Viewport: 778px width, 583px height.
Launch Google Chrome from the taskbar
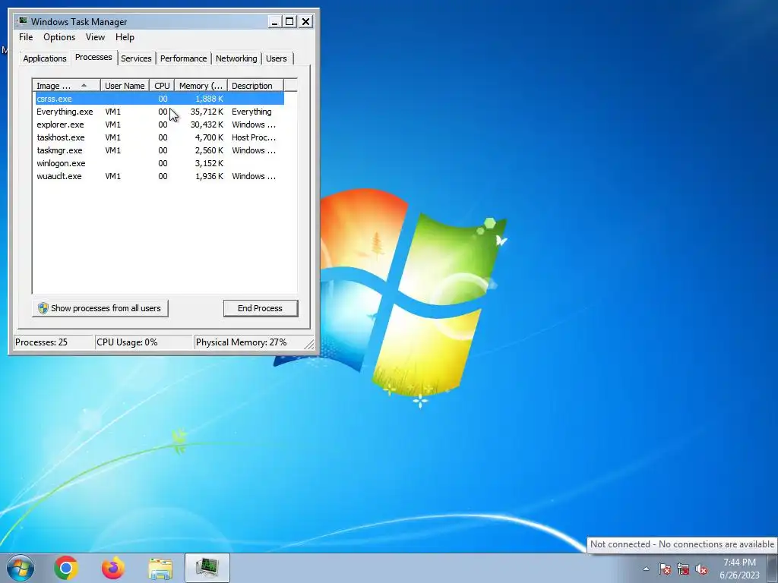point(66,568)
